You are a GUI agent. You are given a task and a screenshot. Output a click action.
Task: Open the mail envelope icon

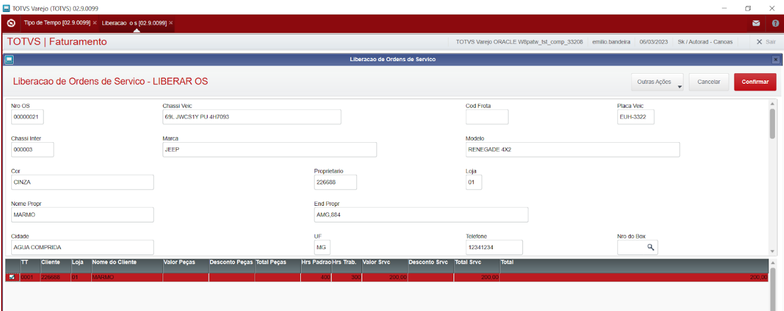point(756,23)
